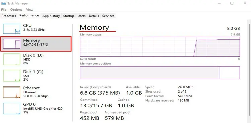The image size is (251, 125).
Task: Click the 130 MB hardware reserved value
Action: point(184,101)
